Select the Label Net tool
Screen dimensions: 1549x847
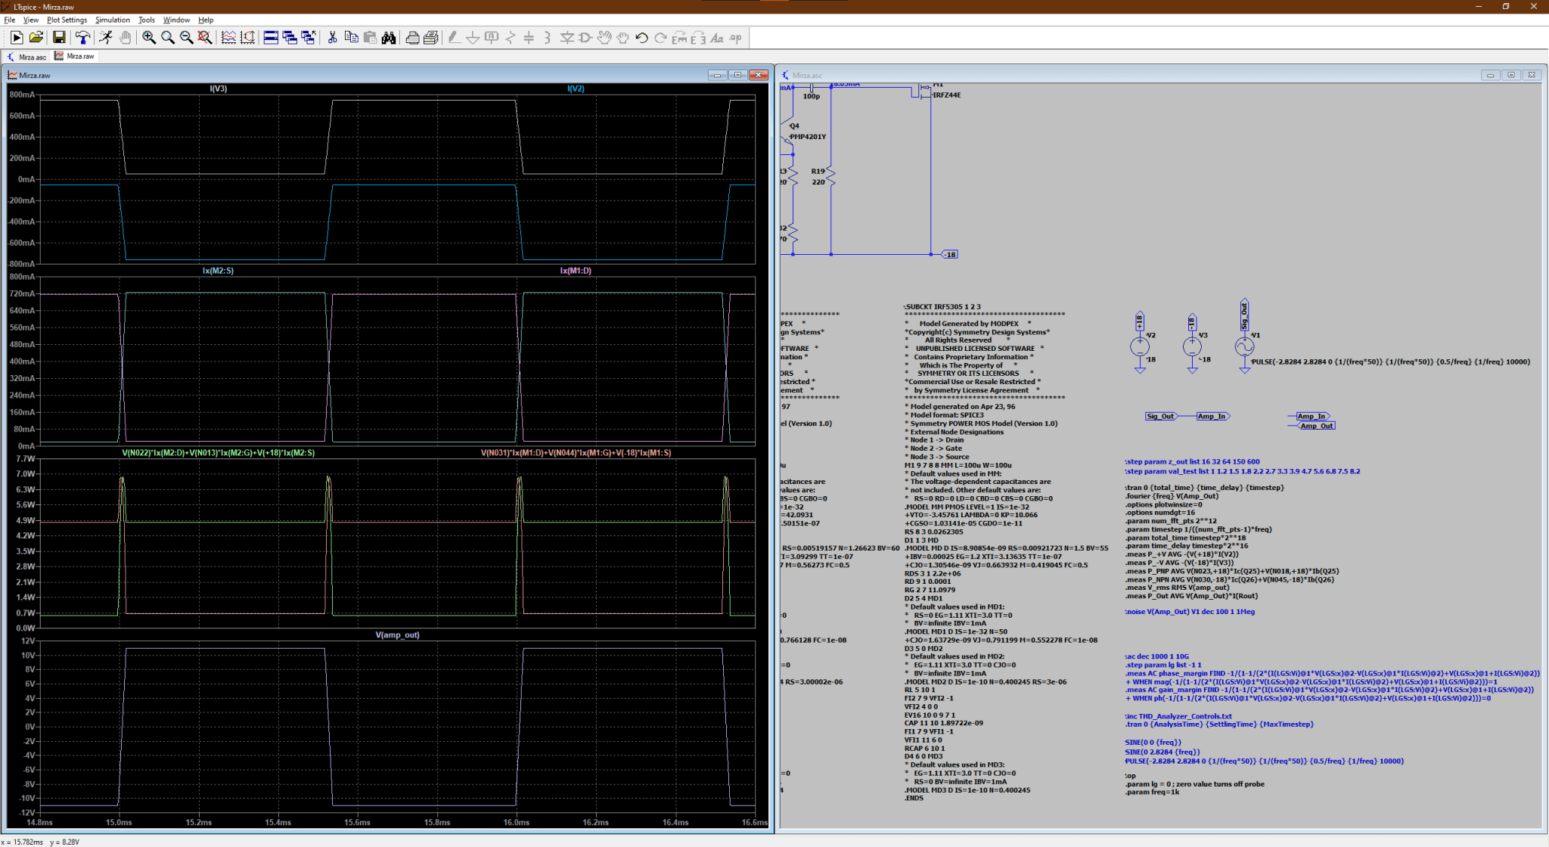[x=492, y=38]
